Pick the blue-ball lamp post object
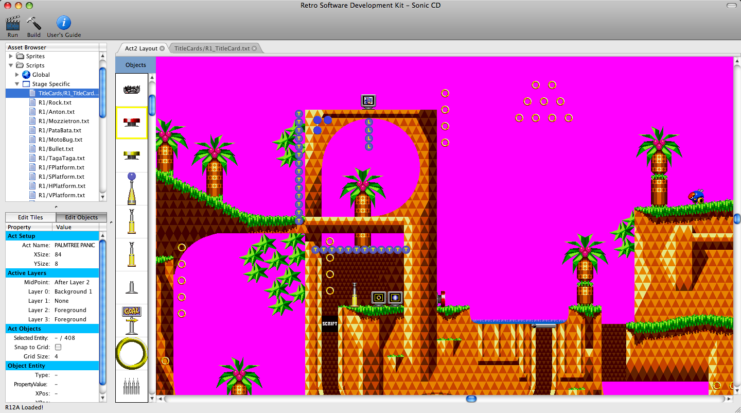741x413 pixels. coord(132,188)
